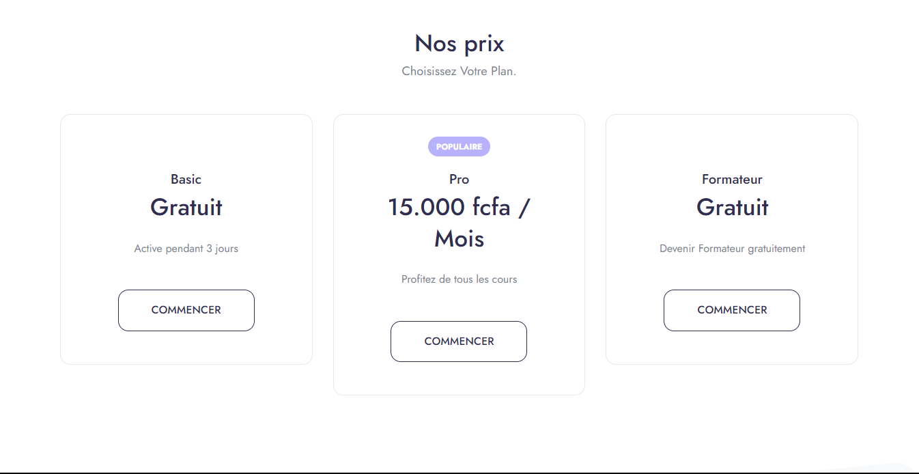Click the "Pro" plan title
The image size is (919, 474).
[x=459, y=179]
